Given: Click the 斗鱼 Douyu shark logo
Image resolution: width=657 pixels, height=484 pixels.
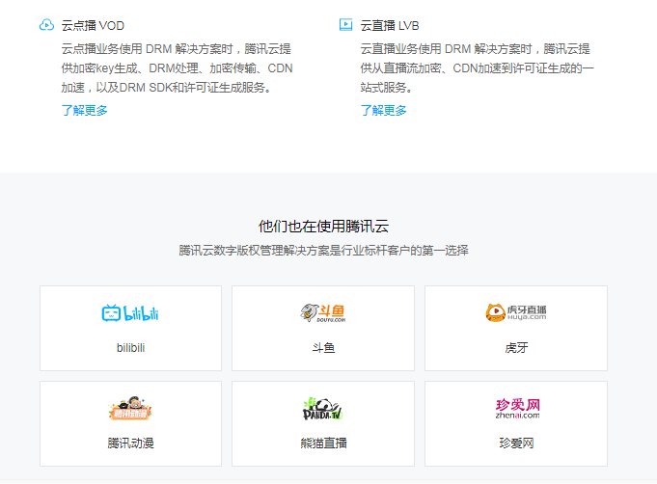Looking at the screenshot, I should [323, 312].
